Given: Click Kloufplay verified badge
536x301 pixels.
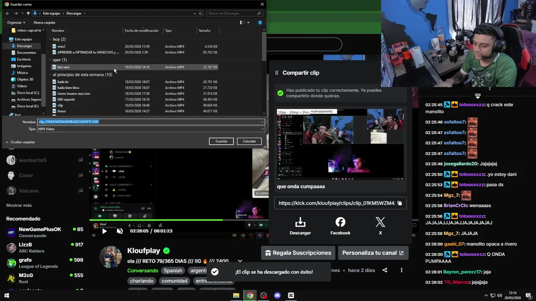Looking at the screenshot, I should click(166, 251).
